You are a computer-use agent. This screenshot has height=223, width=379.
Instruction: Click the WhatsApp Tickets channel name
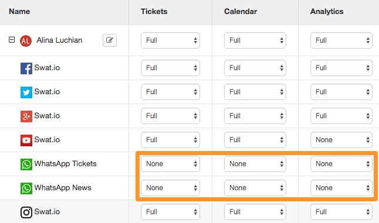65,164
